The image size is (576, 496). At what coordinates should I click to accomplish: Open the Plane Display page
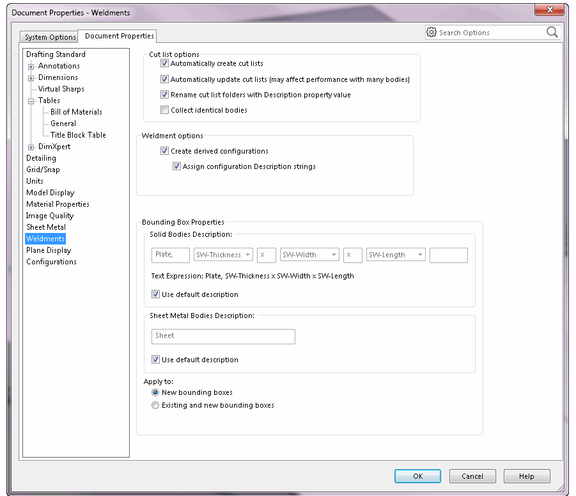49,250
